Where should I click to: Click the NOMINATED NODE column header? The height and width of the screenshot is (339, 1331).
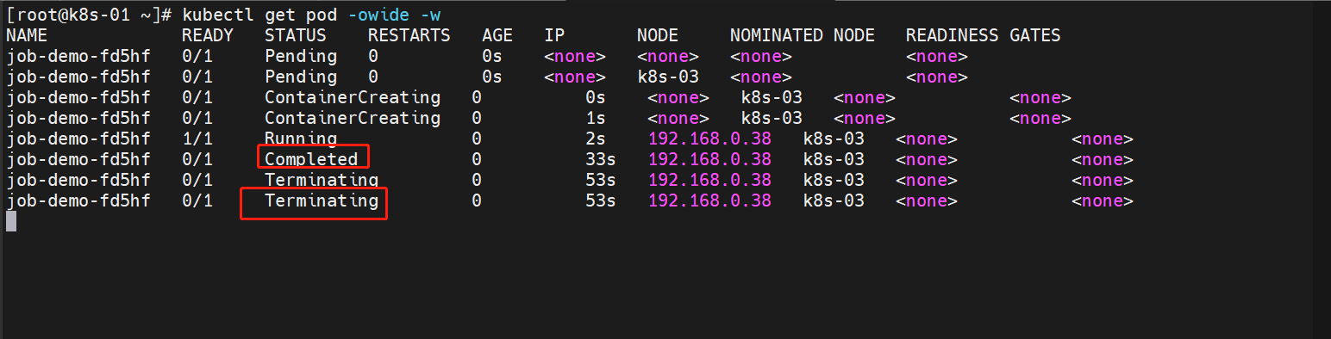[803, 35]
